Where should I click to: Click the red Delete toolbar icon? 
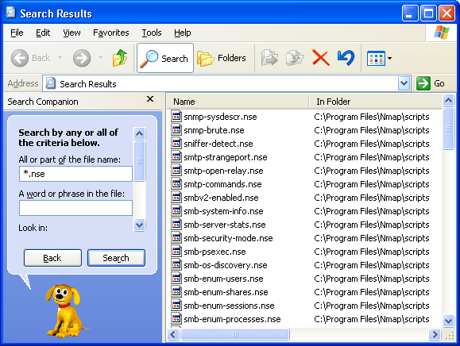click(x=320, y=58)
